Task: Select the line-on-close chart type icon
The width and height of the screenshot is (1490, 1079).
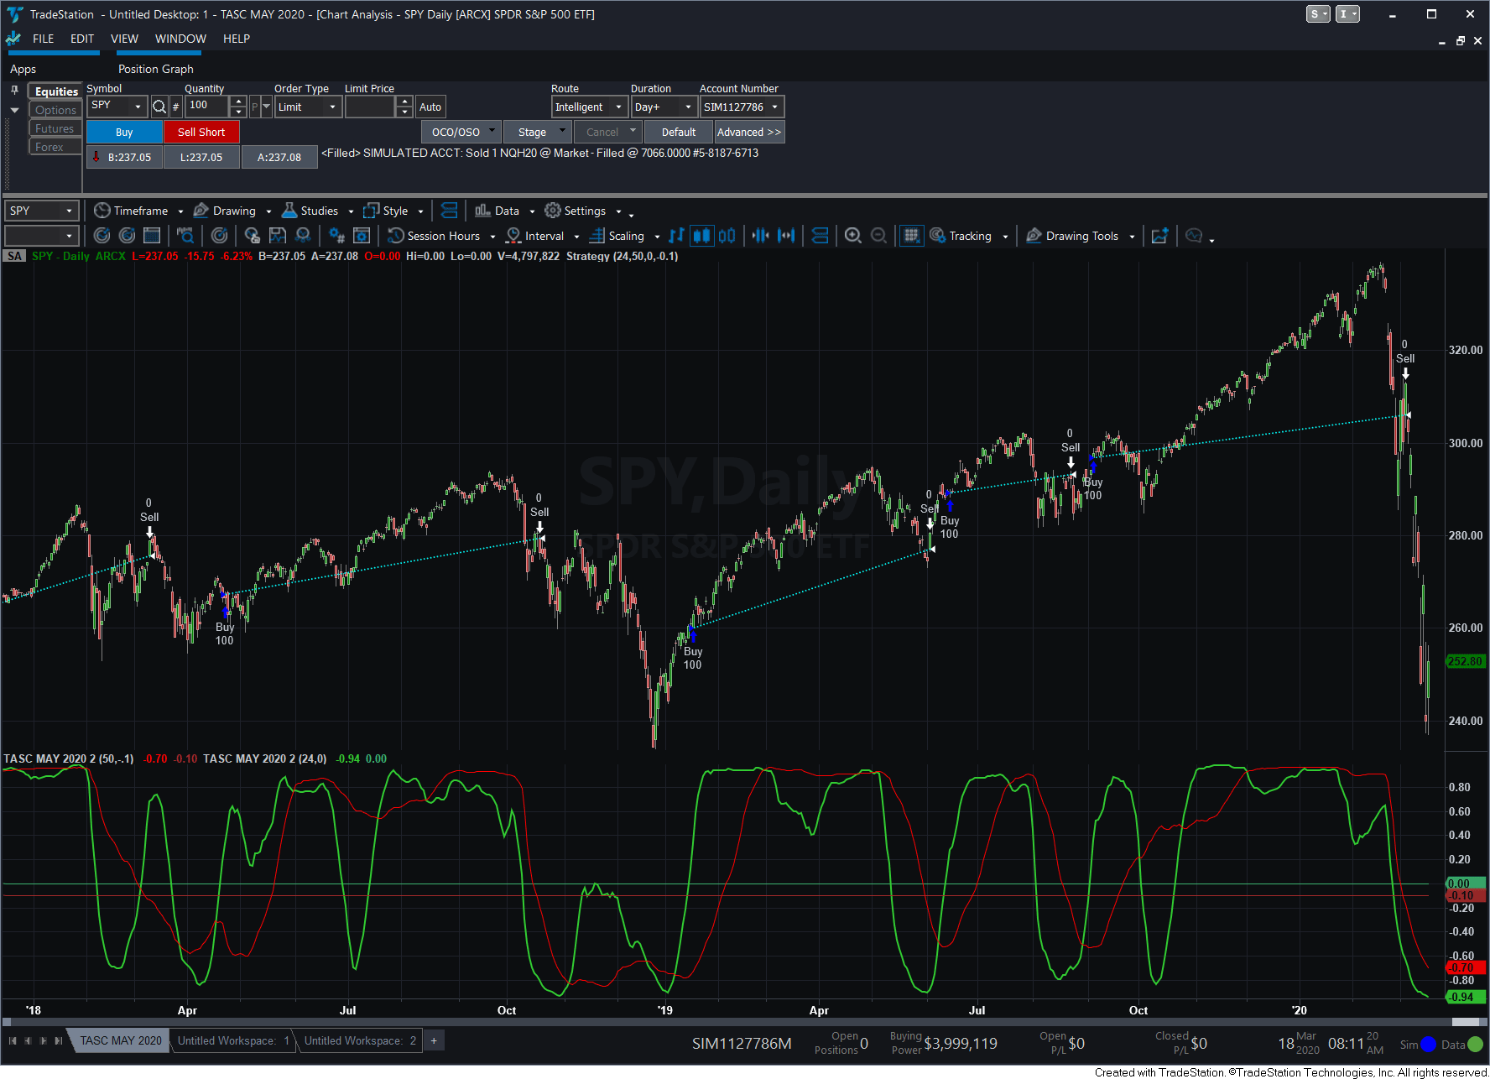Action: [x=676, y=236]
